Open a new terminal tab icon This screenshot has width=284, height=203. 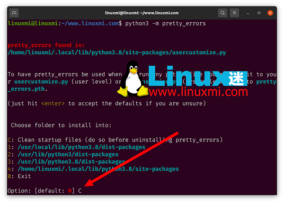coord(14,13)
